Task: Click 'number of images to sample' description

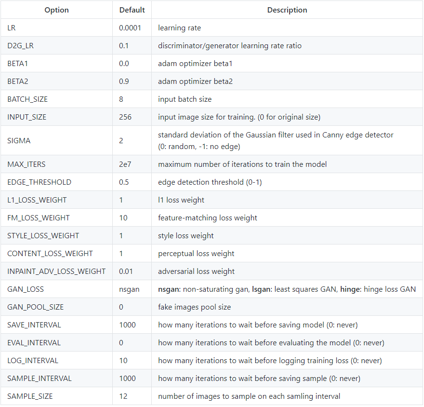Action: point(249,396)
